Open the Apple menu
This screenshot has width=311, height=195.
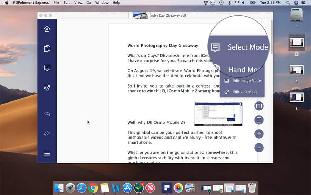click(x=6, y=2)
